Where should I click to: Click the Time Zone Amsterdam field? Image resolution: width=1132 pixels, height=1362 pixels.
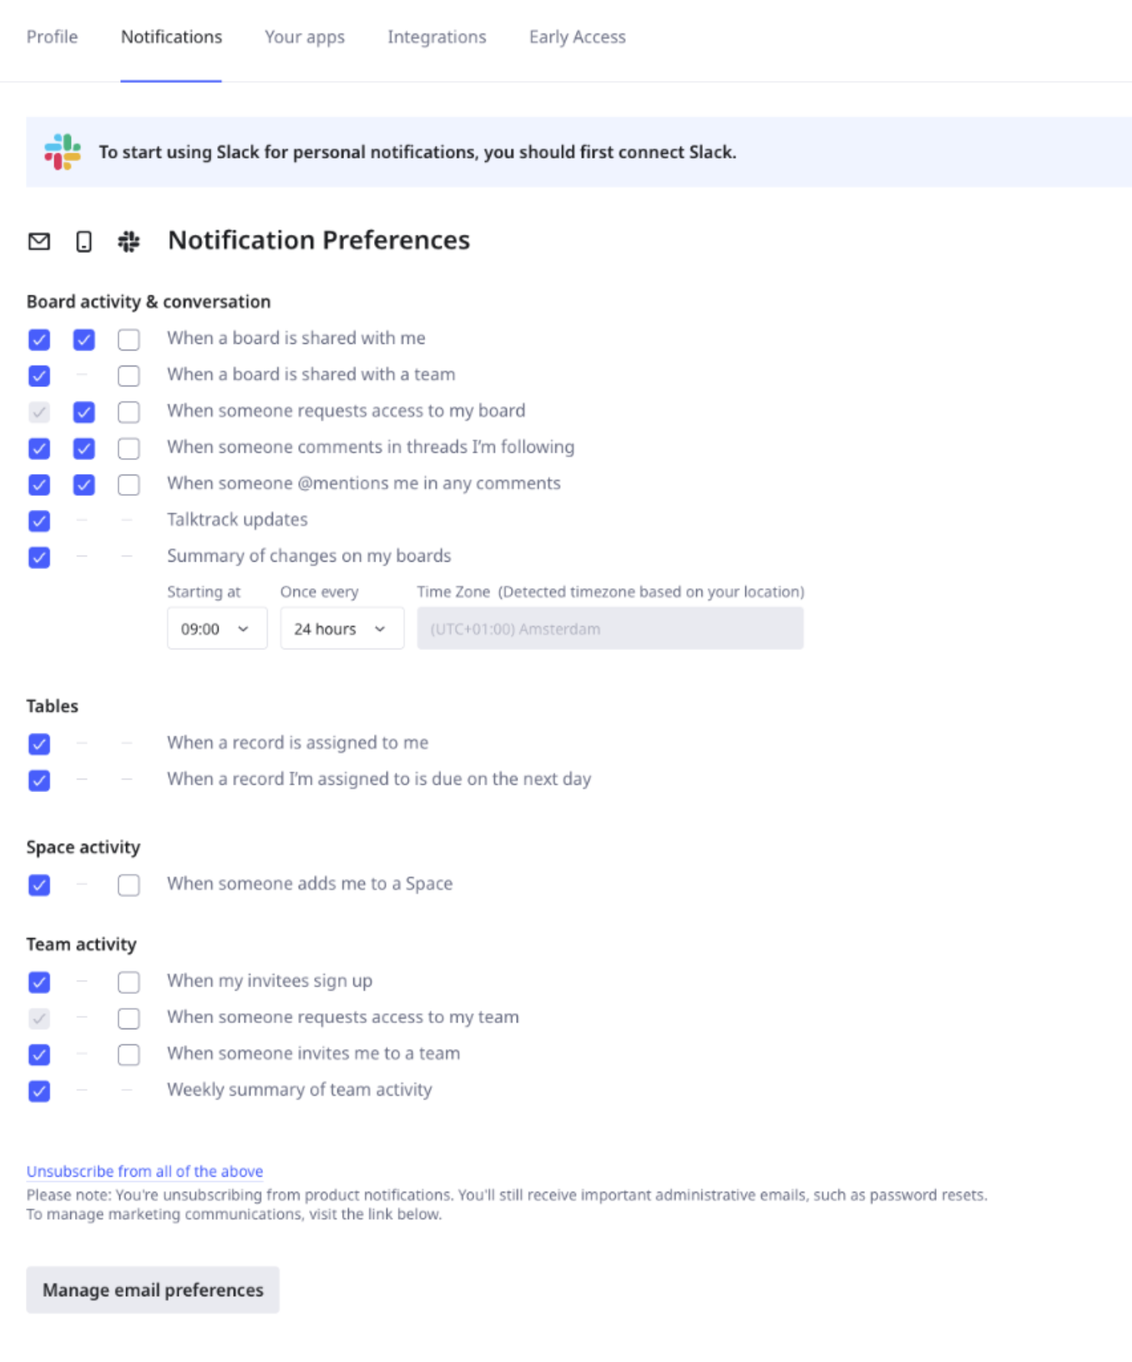click(609, 628)
